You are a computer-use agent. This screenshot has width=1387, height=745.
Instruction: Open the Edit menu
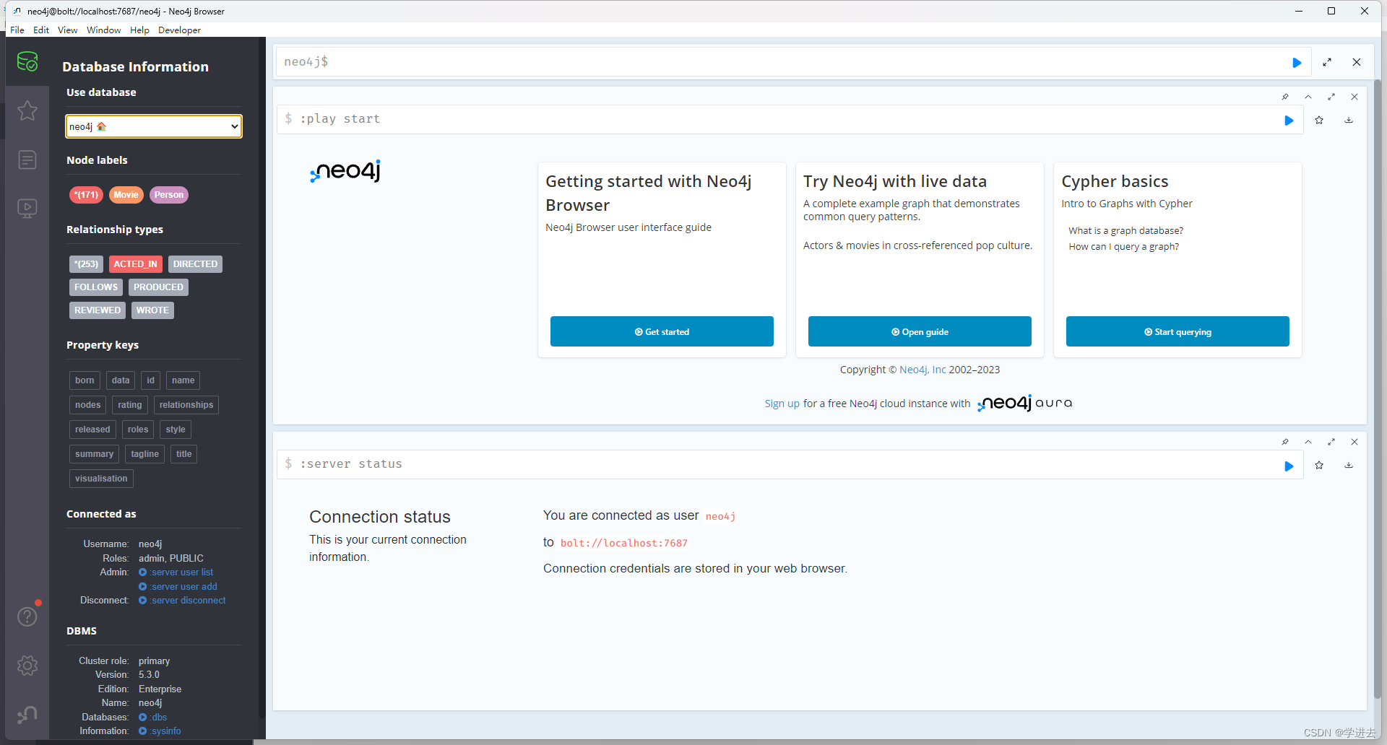(41, 30)
